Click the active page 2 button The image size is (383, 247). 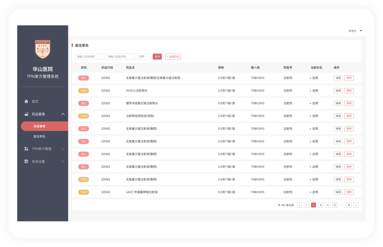point(313,205)
